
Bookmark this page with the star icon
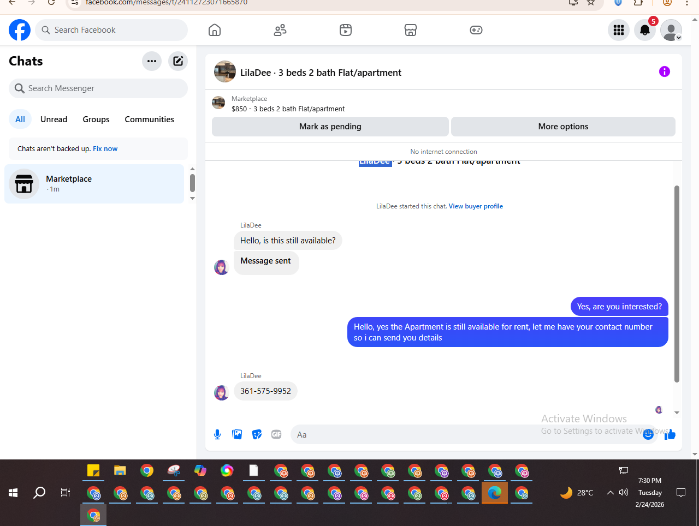[x=591, y=2]
